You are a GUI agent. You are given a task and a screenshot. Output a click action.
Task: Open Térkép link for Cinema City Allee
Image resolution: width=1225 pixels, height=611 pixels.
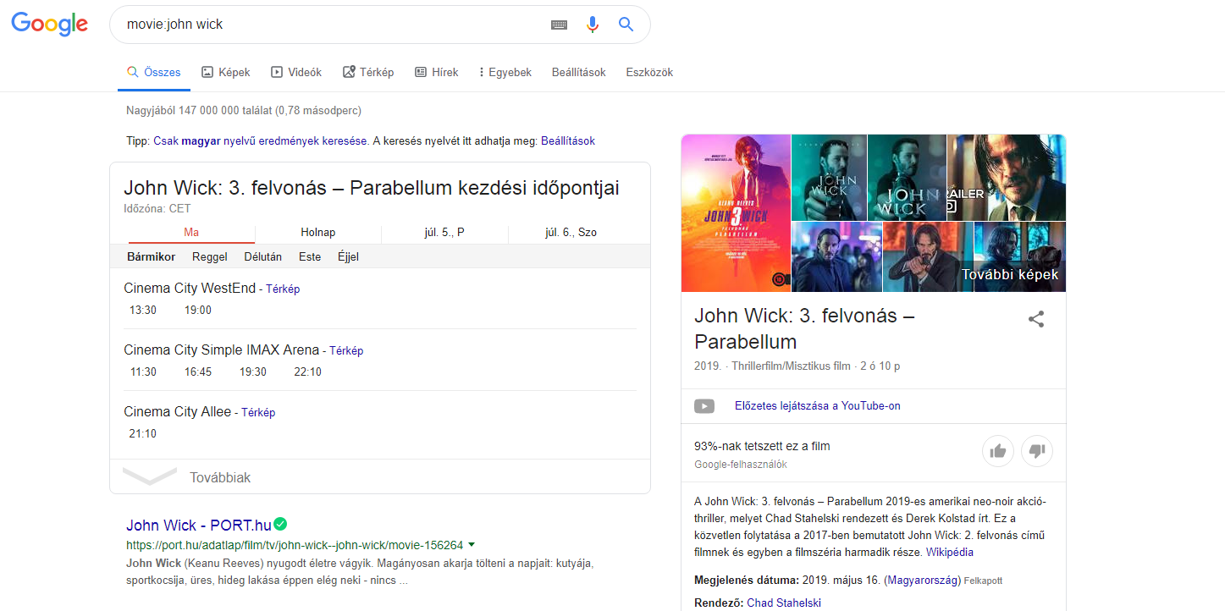(258, 412)
